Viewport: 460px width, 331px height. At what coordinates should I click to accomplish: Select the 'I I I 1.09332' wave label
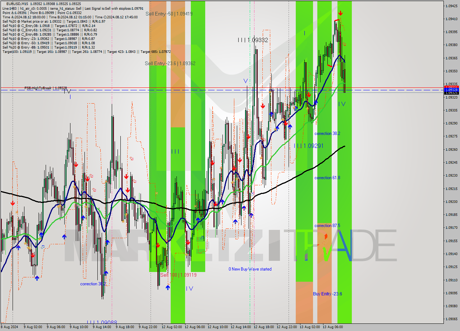click(253, 40)
